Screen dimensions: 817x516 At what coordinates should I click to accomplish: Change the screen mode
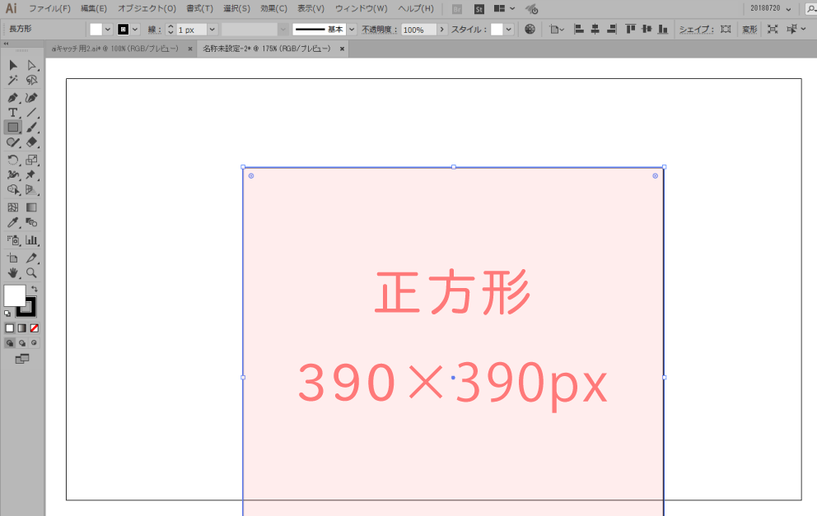(22, 359)
